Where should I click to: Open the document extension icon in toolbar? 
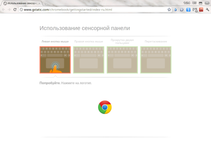pyautogui.click(x=182, y=9)
